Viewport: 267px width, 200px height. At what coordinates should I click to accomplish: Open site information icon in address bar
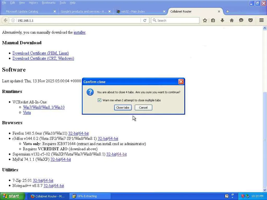pos(13,20)
